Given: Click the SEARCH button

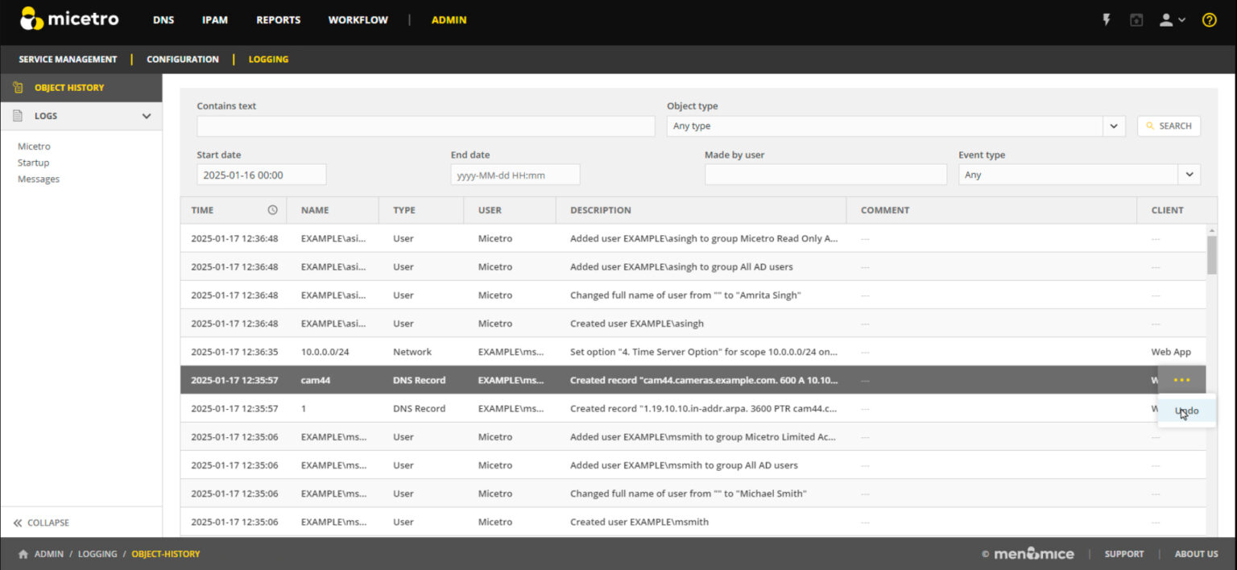Looking at the screenshot, I should tap(1169, 126).
